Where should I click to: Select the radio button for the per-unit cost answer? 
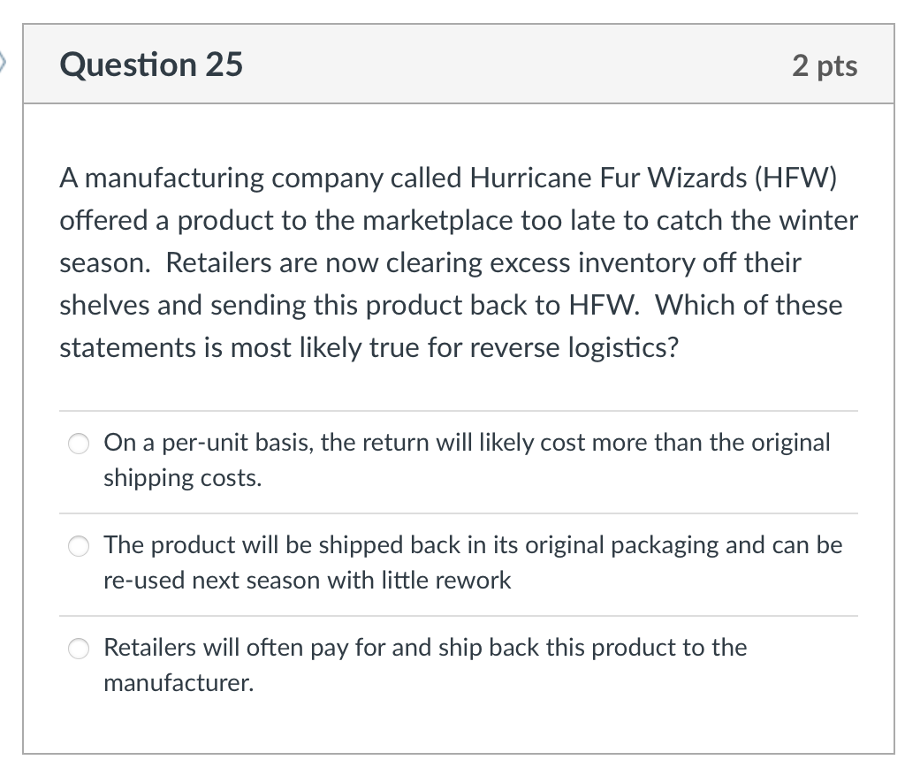tap(78, 444)
